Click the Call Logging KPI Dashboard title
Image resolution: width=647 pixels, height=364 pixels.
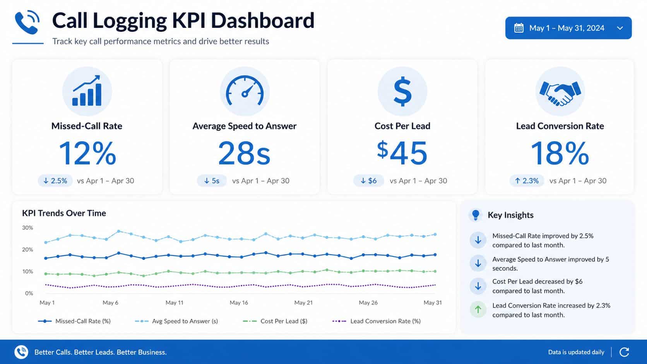click(x=183, y=21)
